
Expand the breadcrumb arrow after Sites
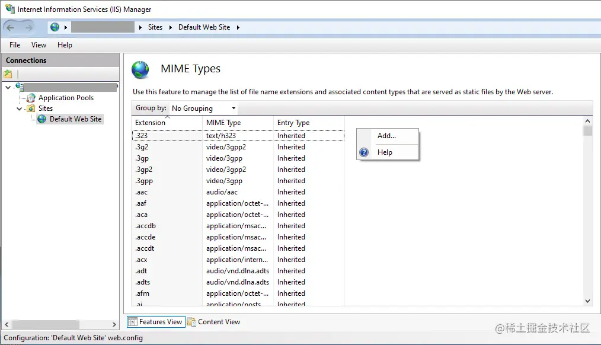pyautogui.click(x=171, y=27)
